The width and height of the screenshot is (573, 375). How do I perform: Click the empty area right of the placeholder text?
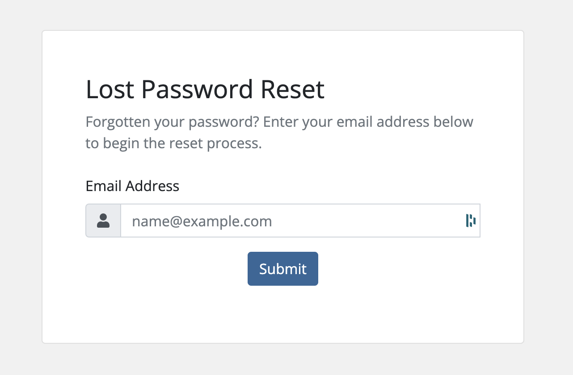click(367, 221)
